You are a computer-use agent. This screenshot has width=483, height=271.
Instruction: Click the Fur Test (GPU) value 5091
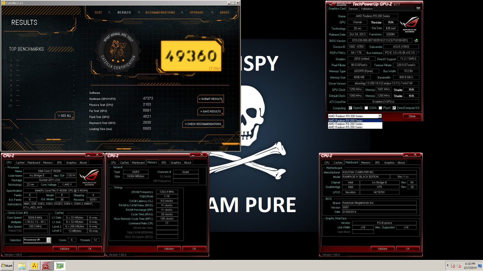tap(147, 110)
